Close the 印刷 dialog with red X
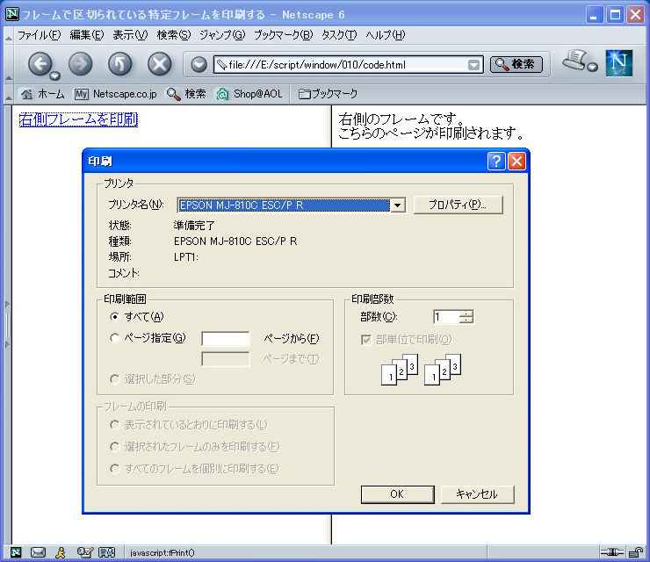Screen dimensions: 650x562 click(x=516, y=162)
